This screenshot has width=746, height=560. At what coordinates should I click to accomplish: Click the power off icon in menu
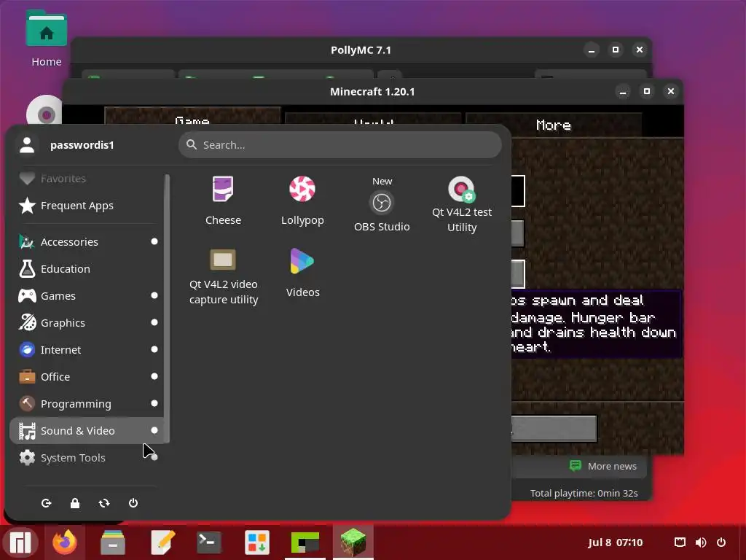tap(133, 503)
